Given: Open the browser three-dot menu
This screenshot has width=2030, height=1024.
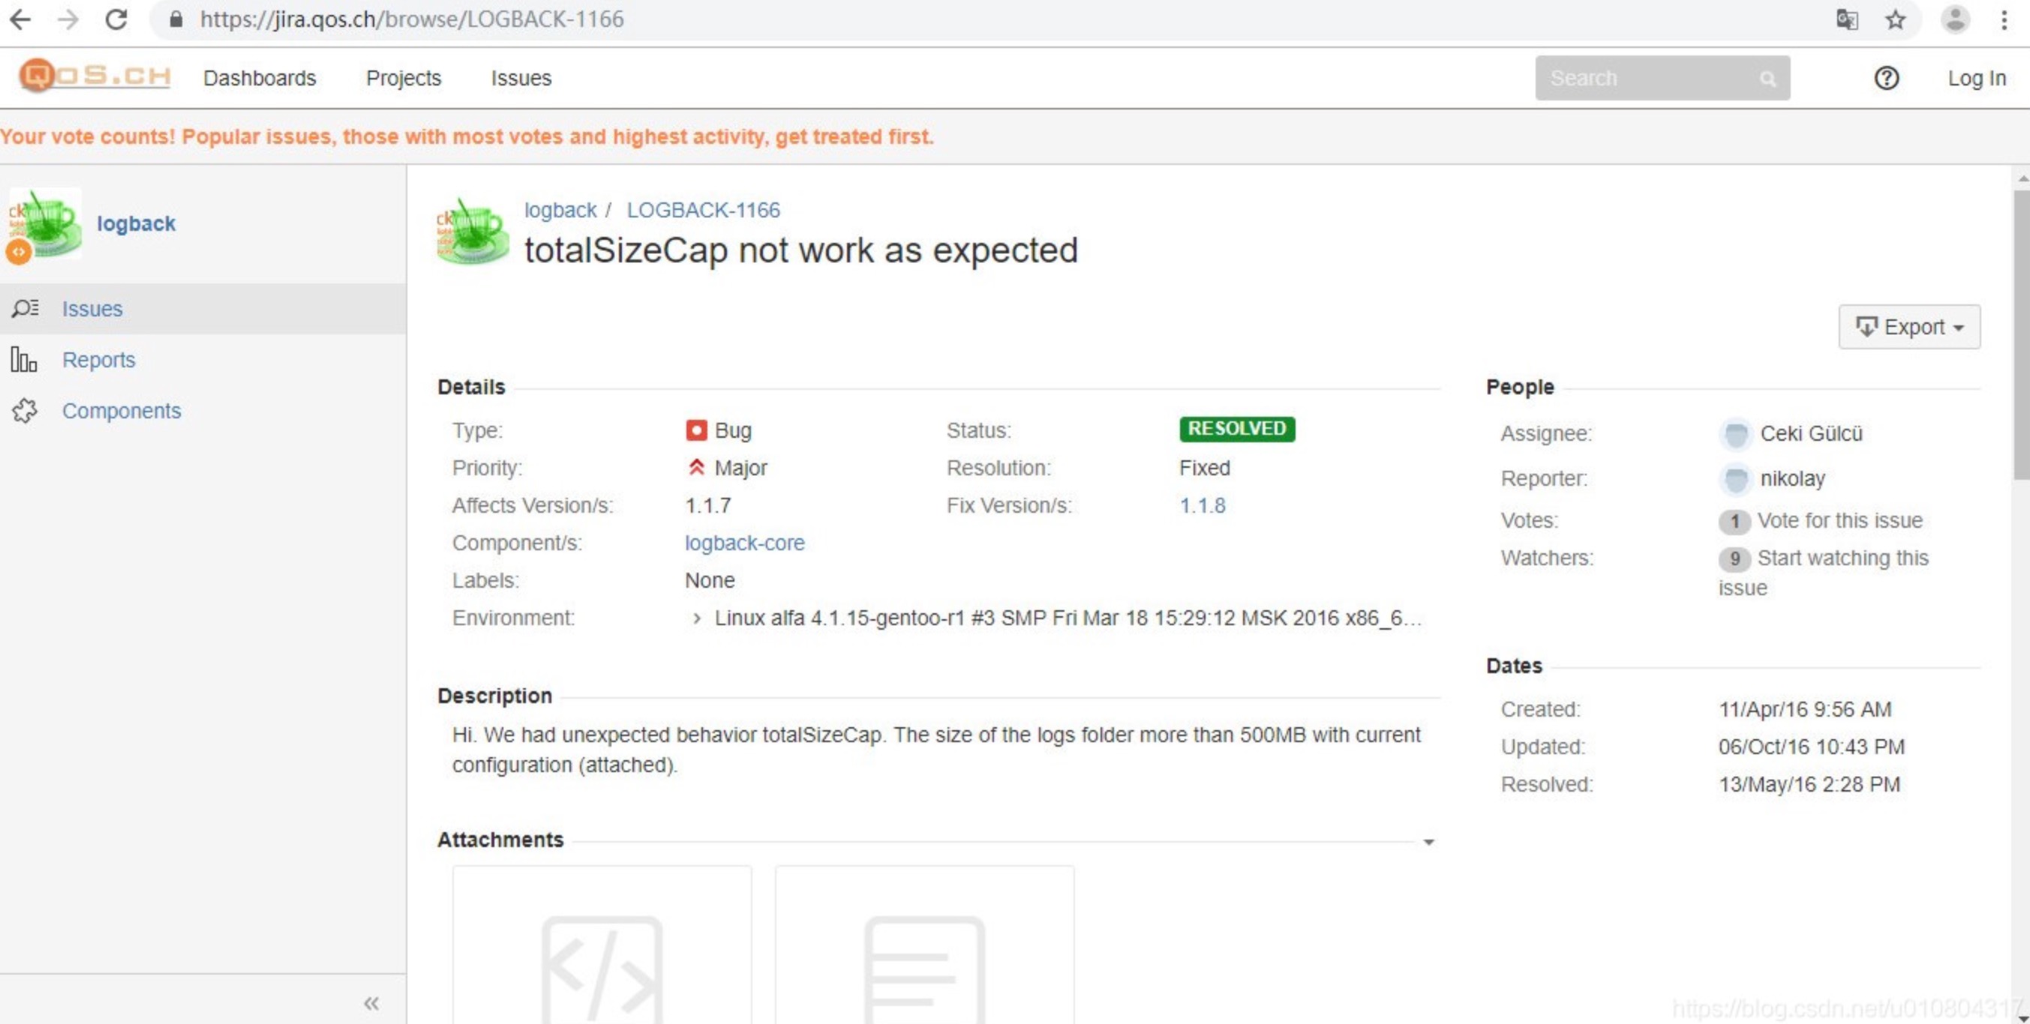Looking at the screenshot, I should pyautogui.click(x=2003, y=19).
